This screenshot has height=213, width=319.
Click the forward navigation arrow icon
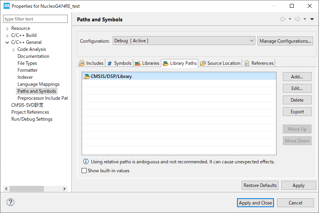click(x=298, y=19)
